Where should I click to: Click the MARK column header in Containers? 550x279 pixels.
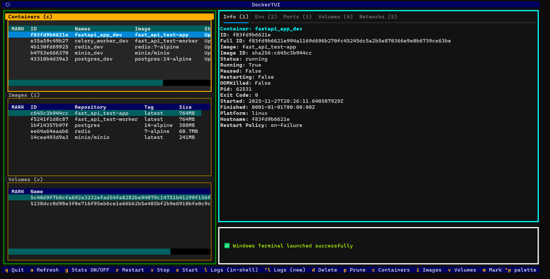(18, 29)
